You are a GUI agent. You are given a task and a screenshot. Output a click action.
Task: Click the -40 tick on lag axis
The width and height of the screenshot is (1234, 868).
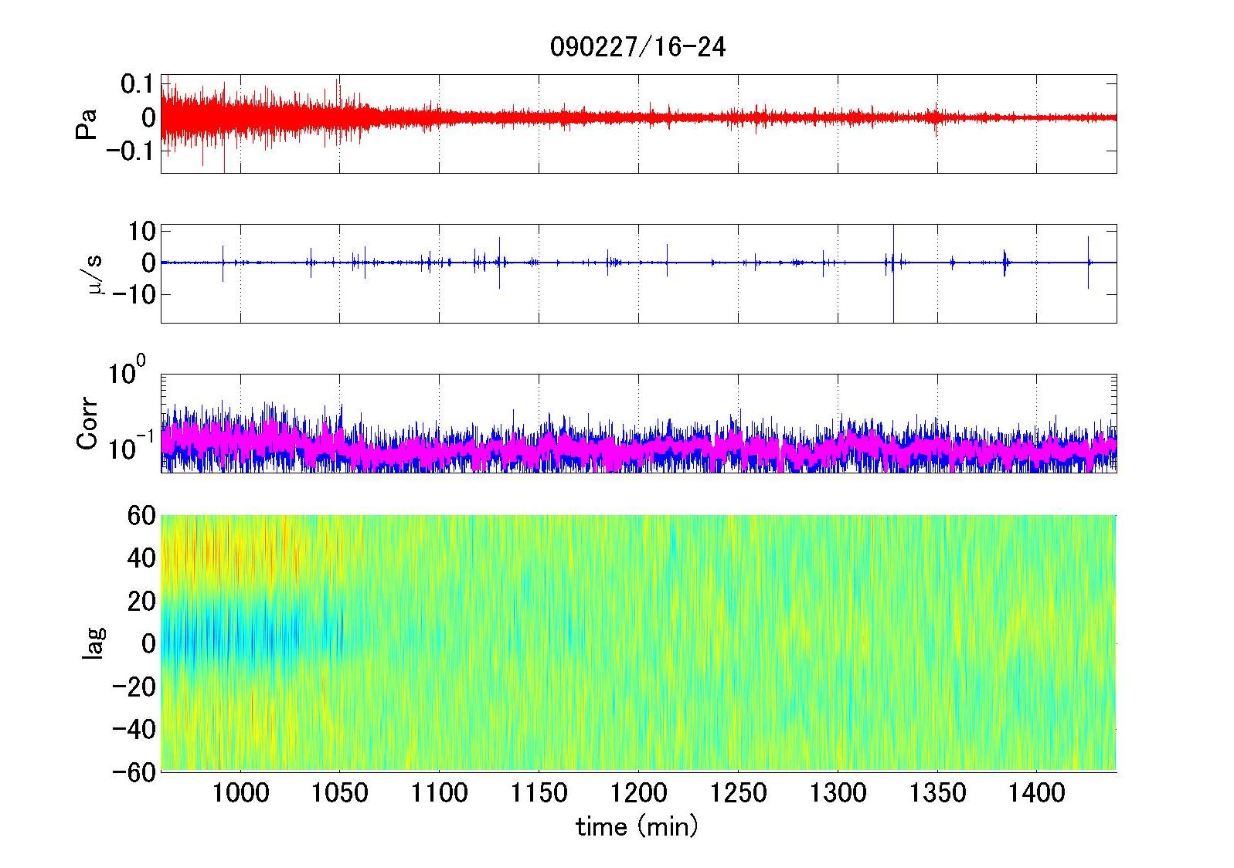pos(135,728)
